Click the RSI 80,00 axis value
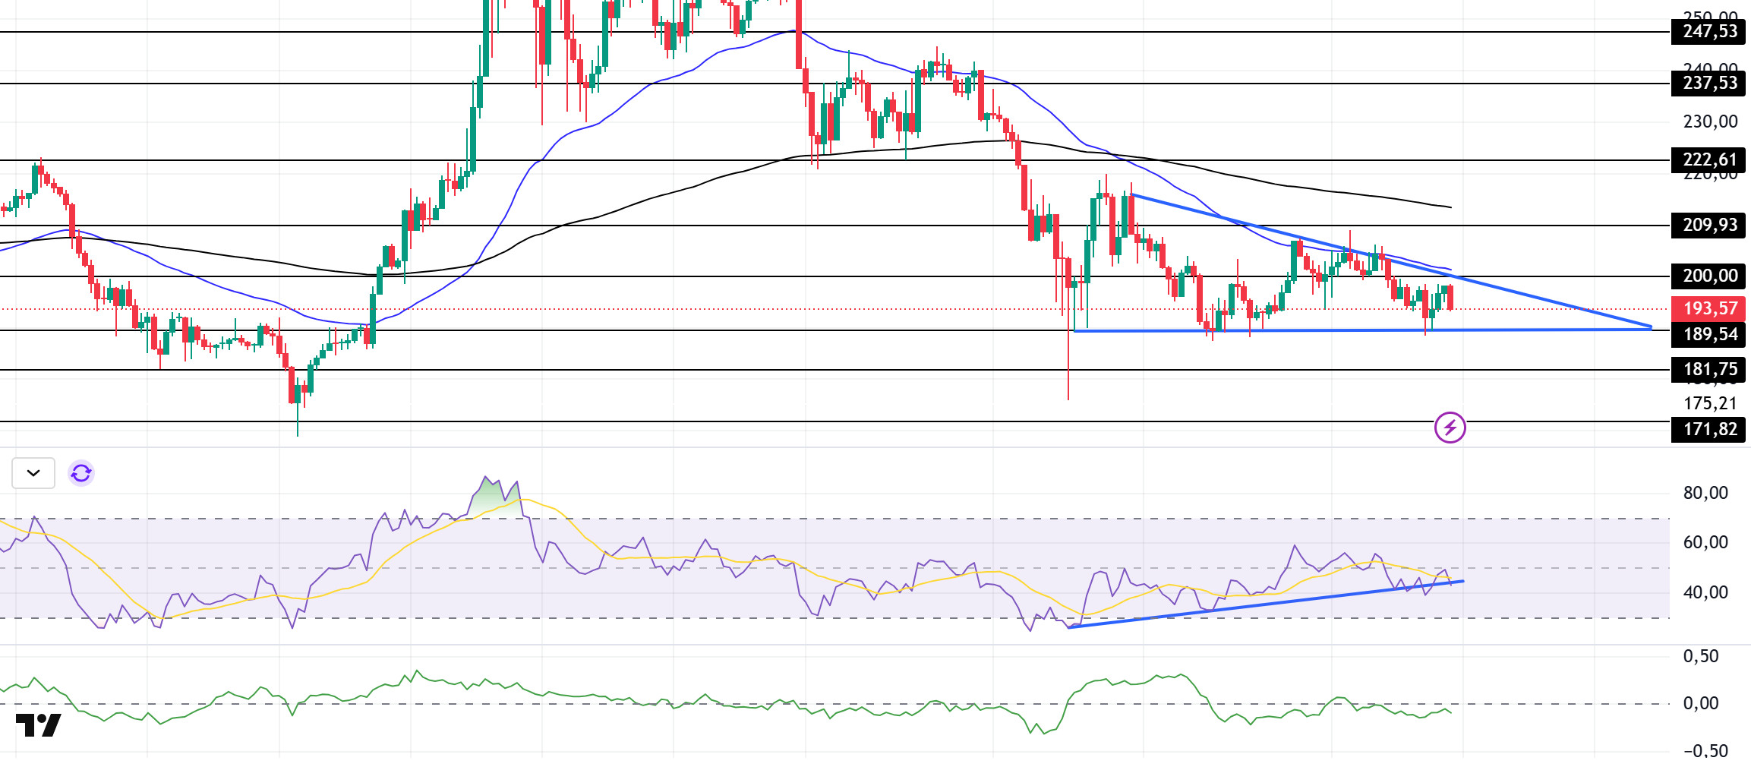 (1705, 493)
